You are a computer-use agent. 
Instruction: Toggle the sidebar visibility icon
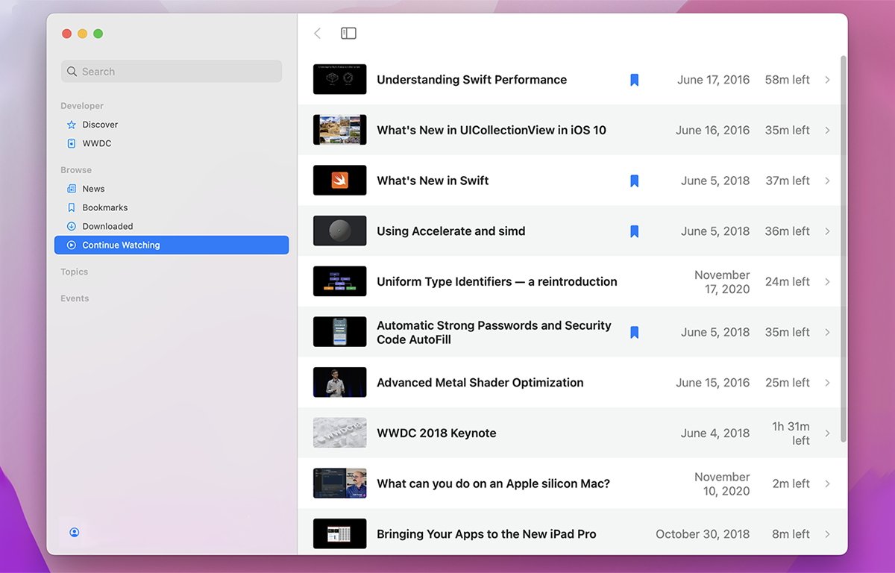(348, 34)
